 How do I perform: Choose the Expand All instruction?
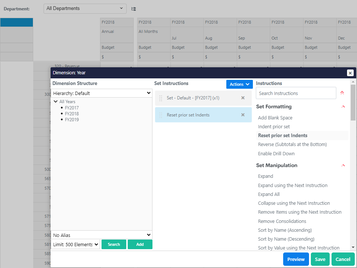pos(269,194)
